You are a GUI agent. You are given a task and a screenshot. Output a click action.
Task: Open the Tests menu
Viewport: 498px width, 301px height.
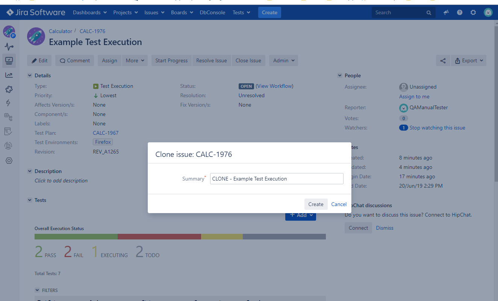pos(241,12)
